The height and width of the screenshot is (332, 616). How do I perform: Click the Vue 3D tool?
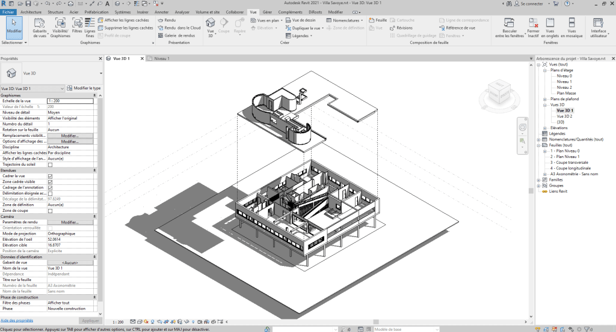[x=211, y=28]
